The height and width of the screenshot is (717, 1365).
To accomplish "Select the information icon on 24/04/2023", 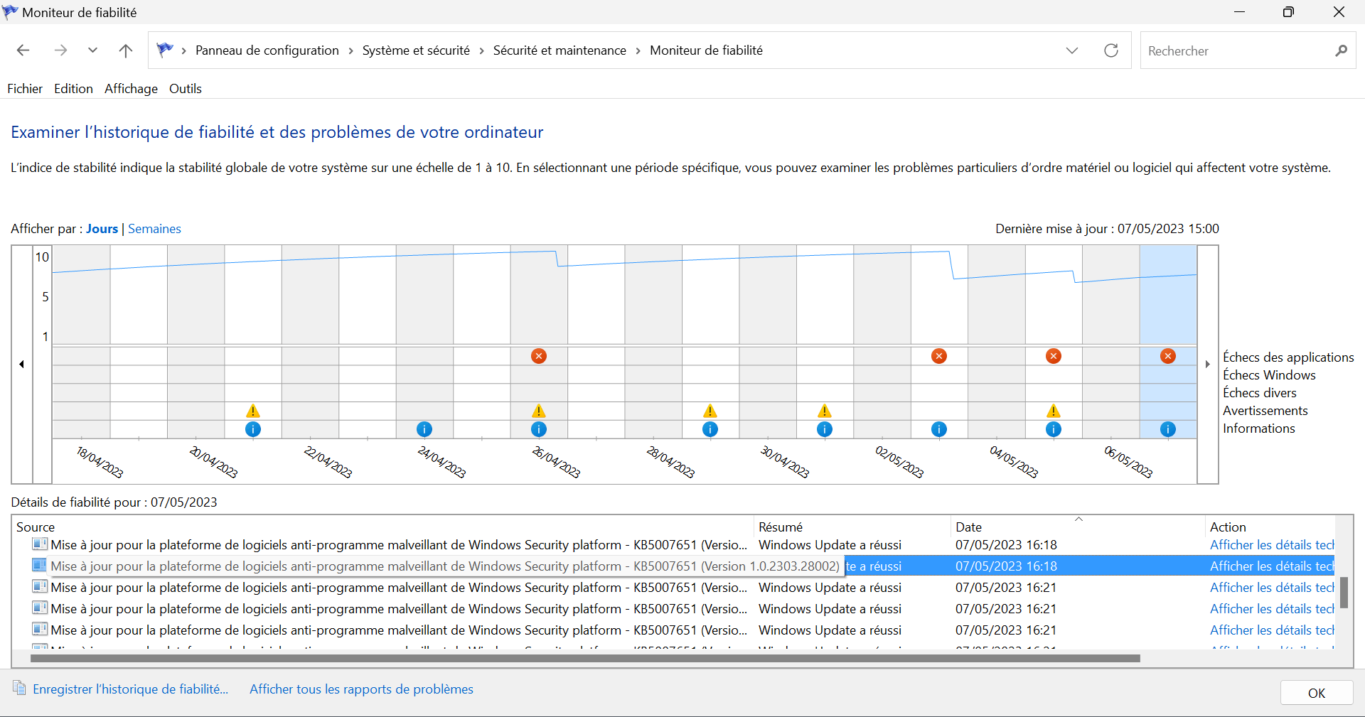I will point(424,429).
